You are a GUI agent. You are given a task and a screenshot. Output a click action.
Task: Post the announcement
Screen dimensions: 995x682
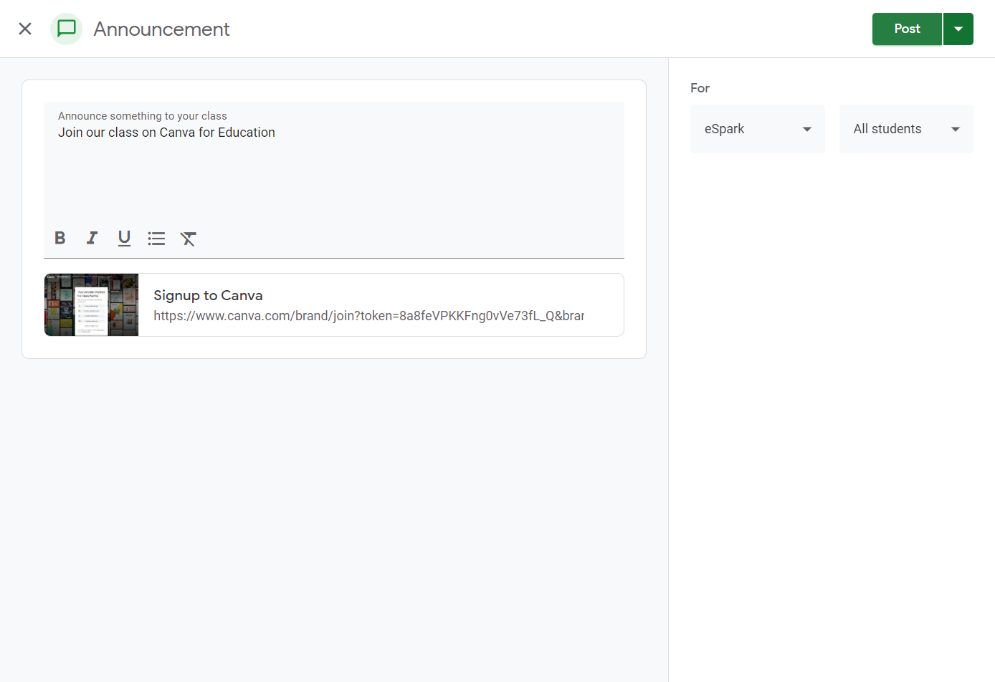coord(907,29)
